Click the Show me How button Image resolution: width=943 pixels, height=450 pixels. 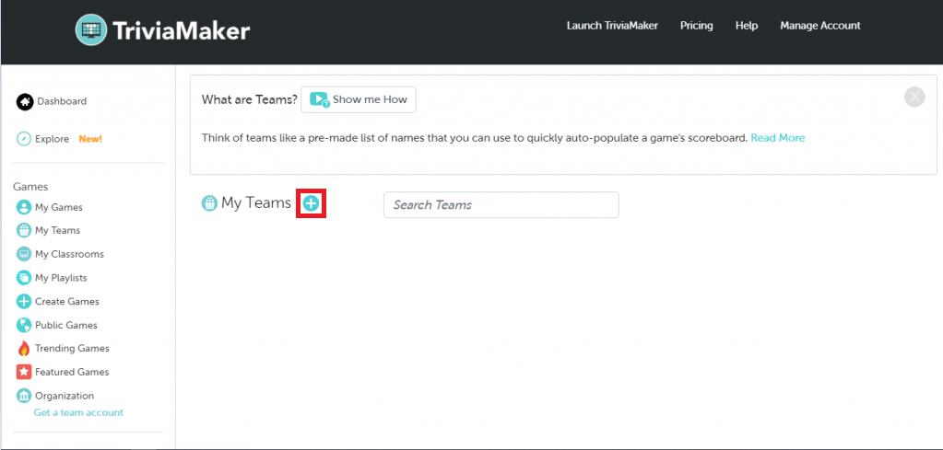(x=359, y=99)
